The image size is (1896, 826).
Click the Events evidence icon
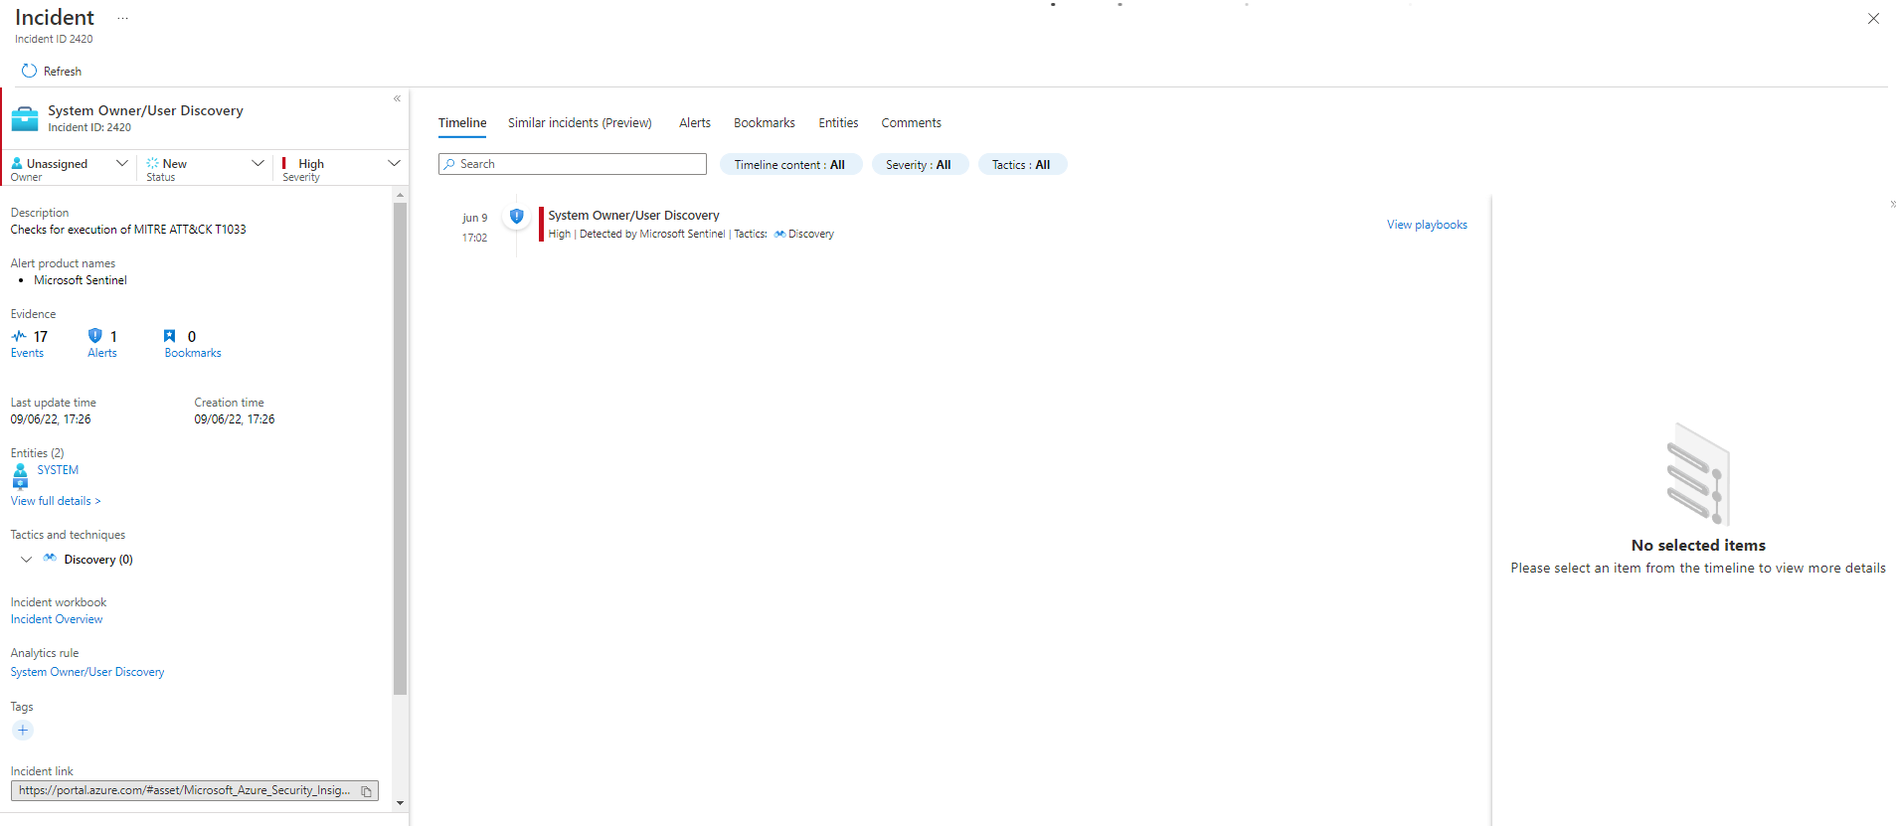pyautogui.click(x=19, y=337)
